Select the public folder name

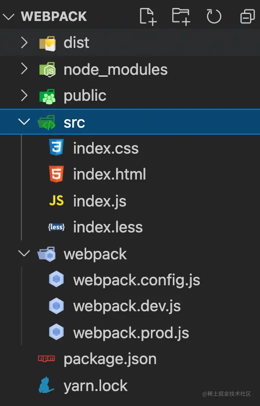tap(85, 96)
